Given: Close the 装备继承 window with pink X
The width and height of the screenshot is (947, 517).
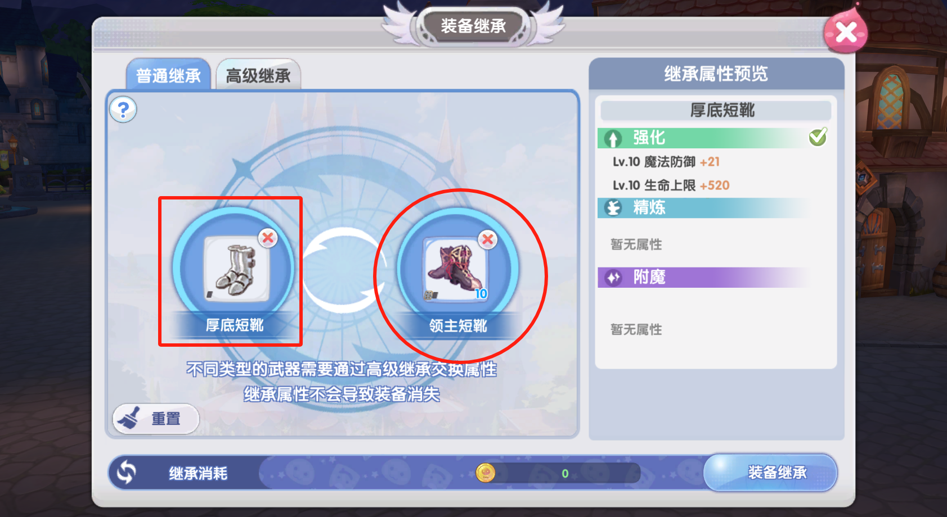Looking at the screenshot, I should (x=846, y=33).
